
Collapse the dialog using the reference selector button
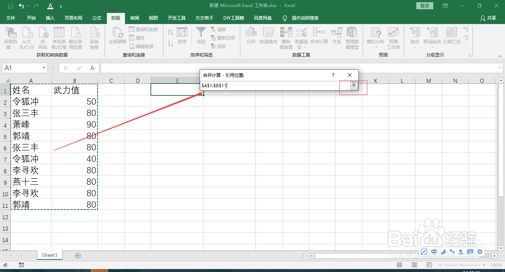354,85
